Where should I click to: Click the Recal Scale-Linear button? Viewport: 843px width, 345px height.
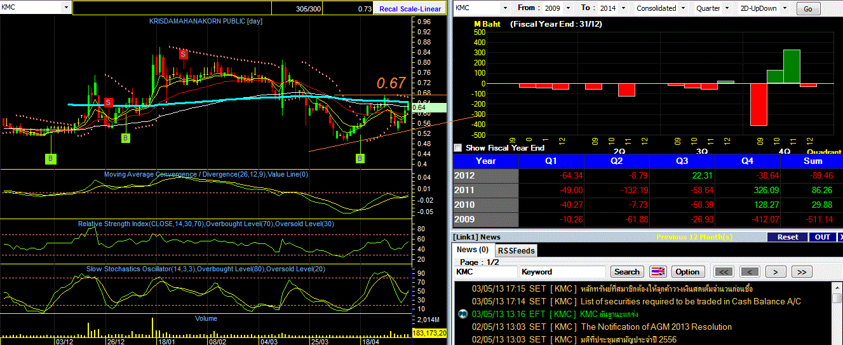[x=410, y=9]
